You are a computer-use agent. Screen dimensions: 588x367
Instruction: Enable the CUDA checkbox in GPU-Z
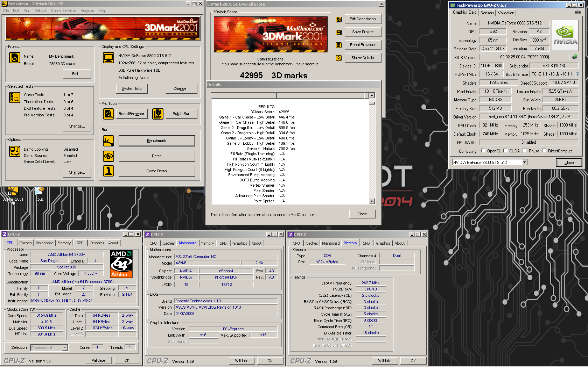click(x=505, y=151)
